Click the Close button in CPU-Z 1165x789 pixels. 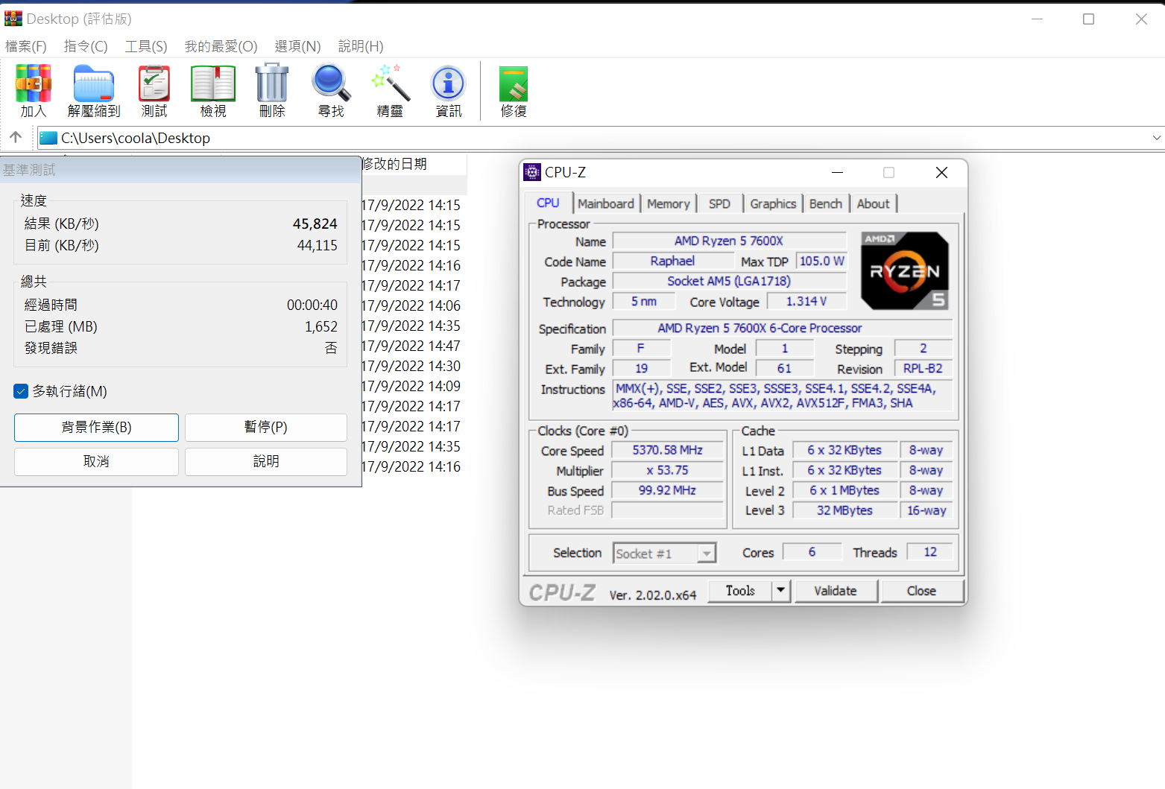921,591
